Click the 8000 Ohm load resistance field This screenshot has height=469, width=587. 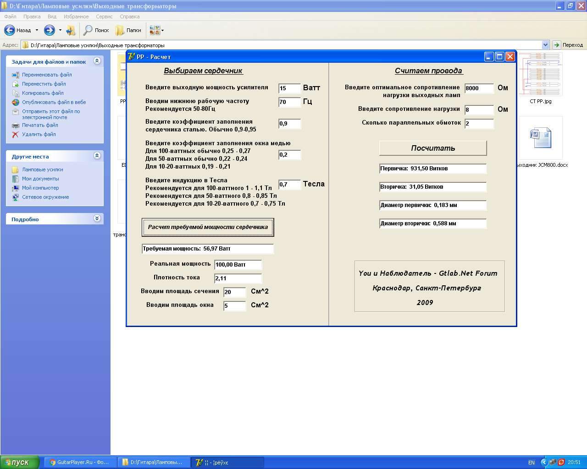point(479,88)
